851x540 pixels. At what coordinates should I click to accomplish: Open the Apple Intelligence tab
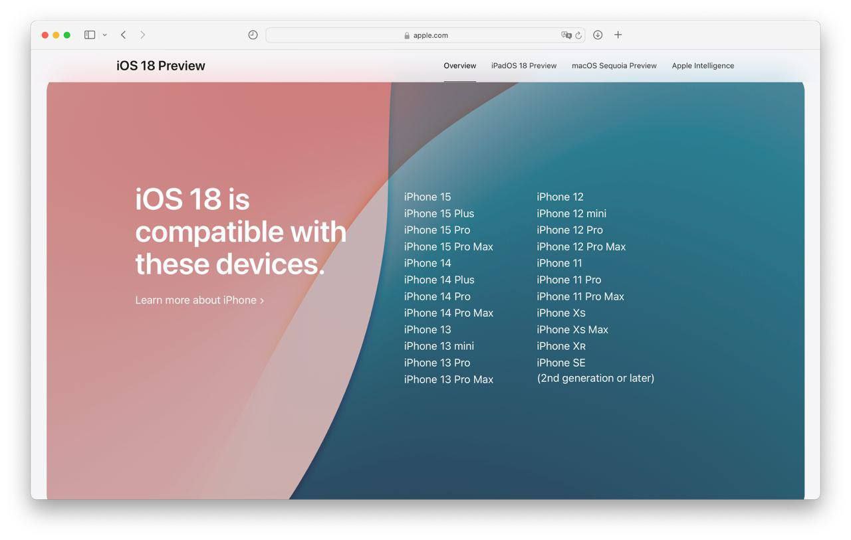click(703, 66)
